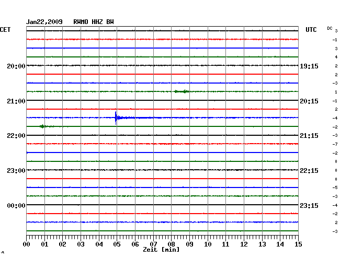Click the 06 minute axis tick label
This screenshot has height=258, width=340.
point(135,244)
